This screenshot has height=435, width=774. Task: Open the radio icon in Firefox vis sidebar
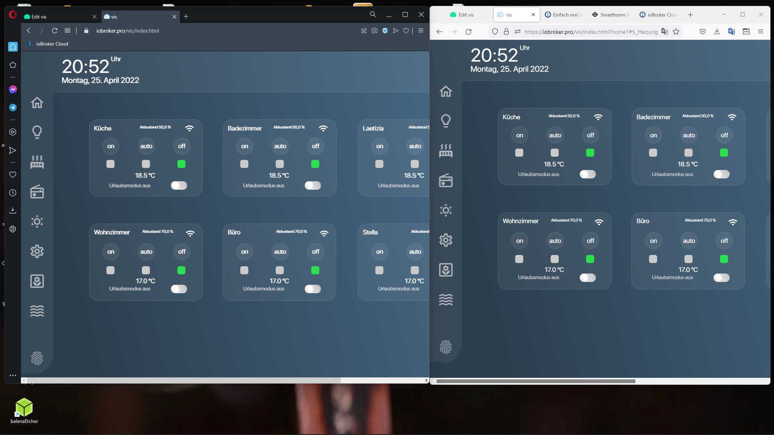[x=445, y=180]
